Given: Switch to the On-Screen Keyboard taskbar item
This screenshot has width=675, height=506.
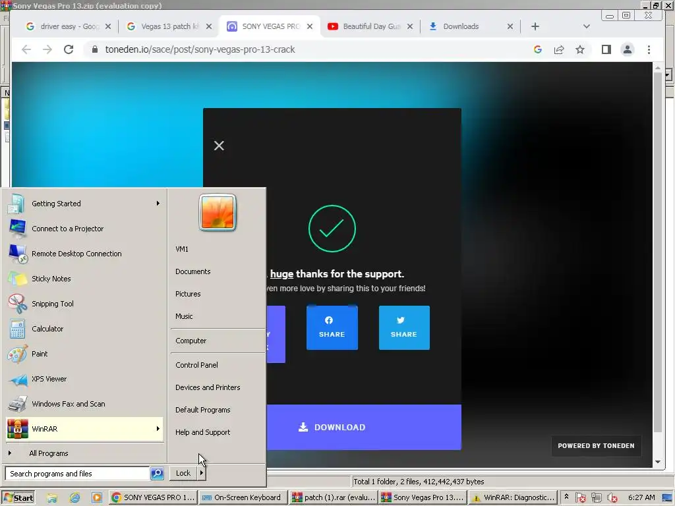Looking at the screenshot, I should click(x=241, y=497).
